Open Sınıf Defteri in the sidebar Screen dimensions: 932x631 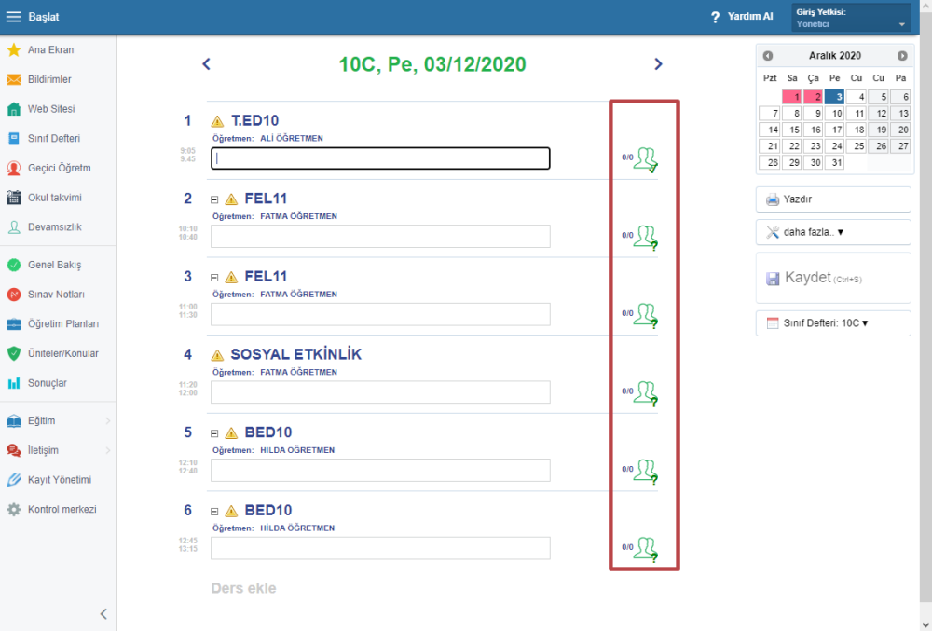click(53, 138)
